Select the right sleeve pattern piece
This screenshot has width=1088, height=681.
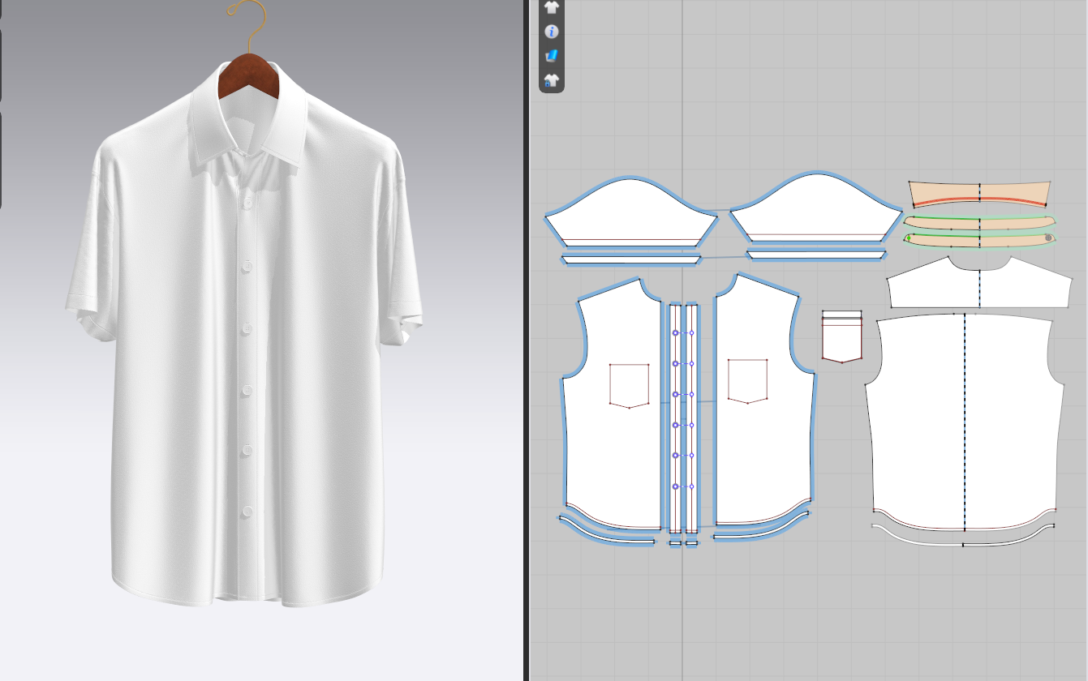click(x=815, y=208)
